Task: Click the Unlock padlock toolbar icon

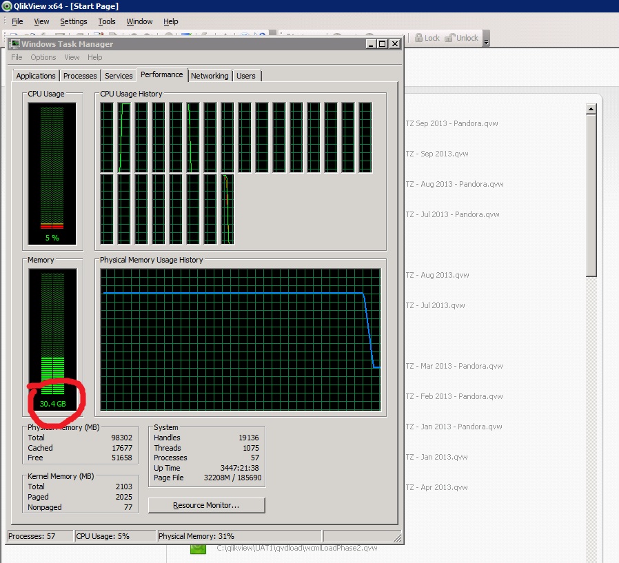Action: point(451,38)
